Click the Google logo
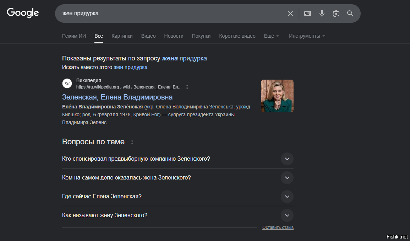410x241 pixels. click(23, 13)
